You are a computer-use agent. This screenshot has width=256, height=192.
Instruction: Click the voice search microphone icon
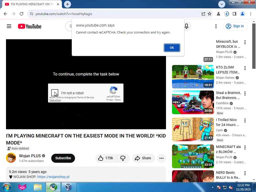point(186,26)
